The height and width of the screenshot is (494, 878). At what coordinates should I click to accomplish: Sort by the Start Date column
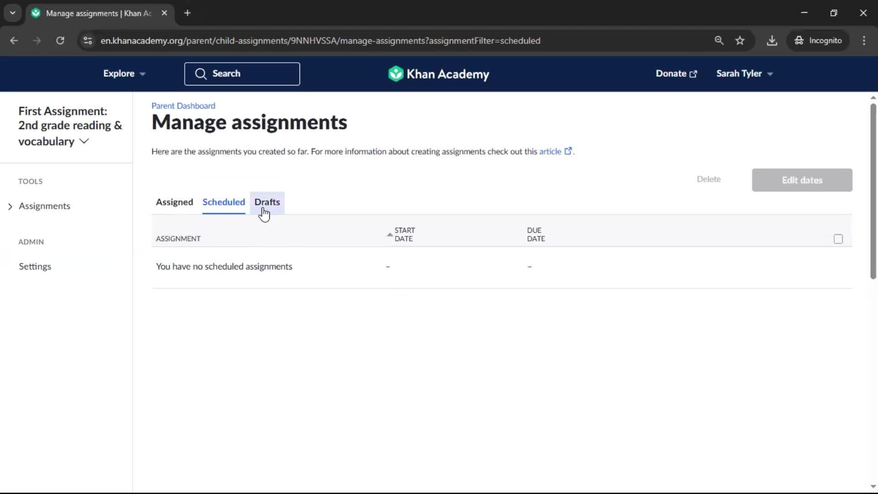pyautogui.click(x=403, y=234)
